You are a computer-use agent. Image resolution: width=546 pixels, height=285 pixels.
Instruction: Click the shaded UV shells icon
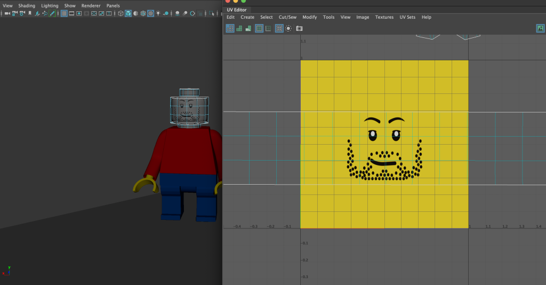[x=239, y=29]
